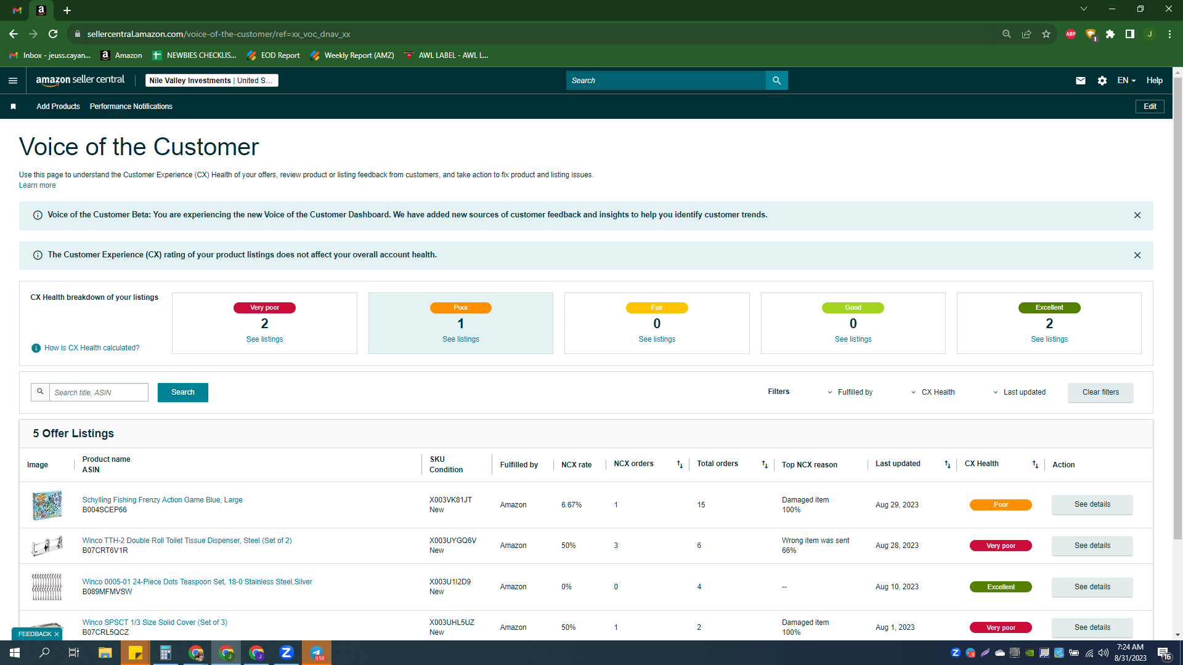Open the Seller Central hamburger menu
The image size is (1183, 665).
coord(13,81)
